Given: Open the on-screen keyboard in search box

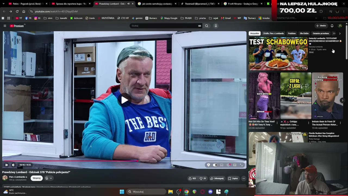Looking at the screenshot, I should tap(200, 26).
